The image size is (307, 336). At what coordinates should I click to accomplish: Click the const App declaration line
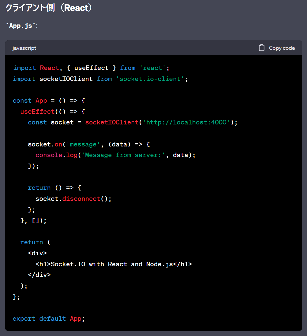click(x=49, y=101)
